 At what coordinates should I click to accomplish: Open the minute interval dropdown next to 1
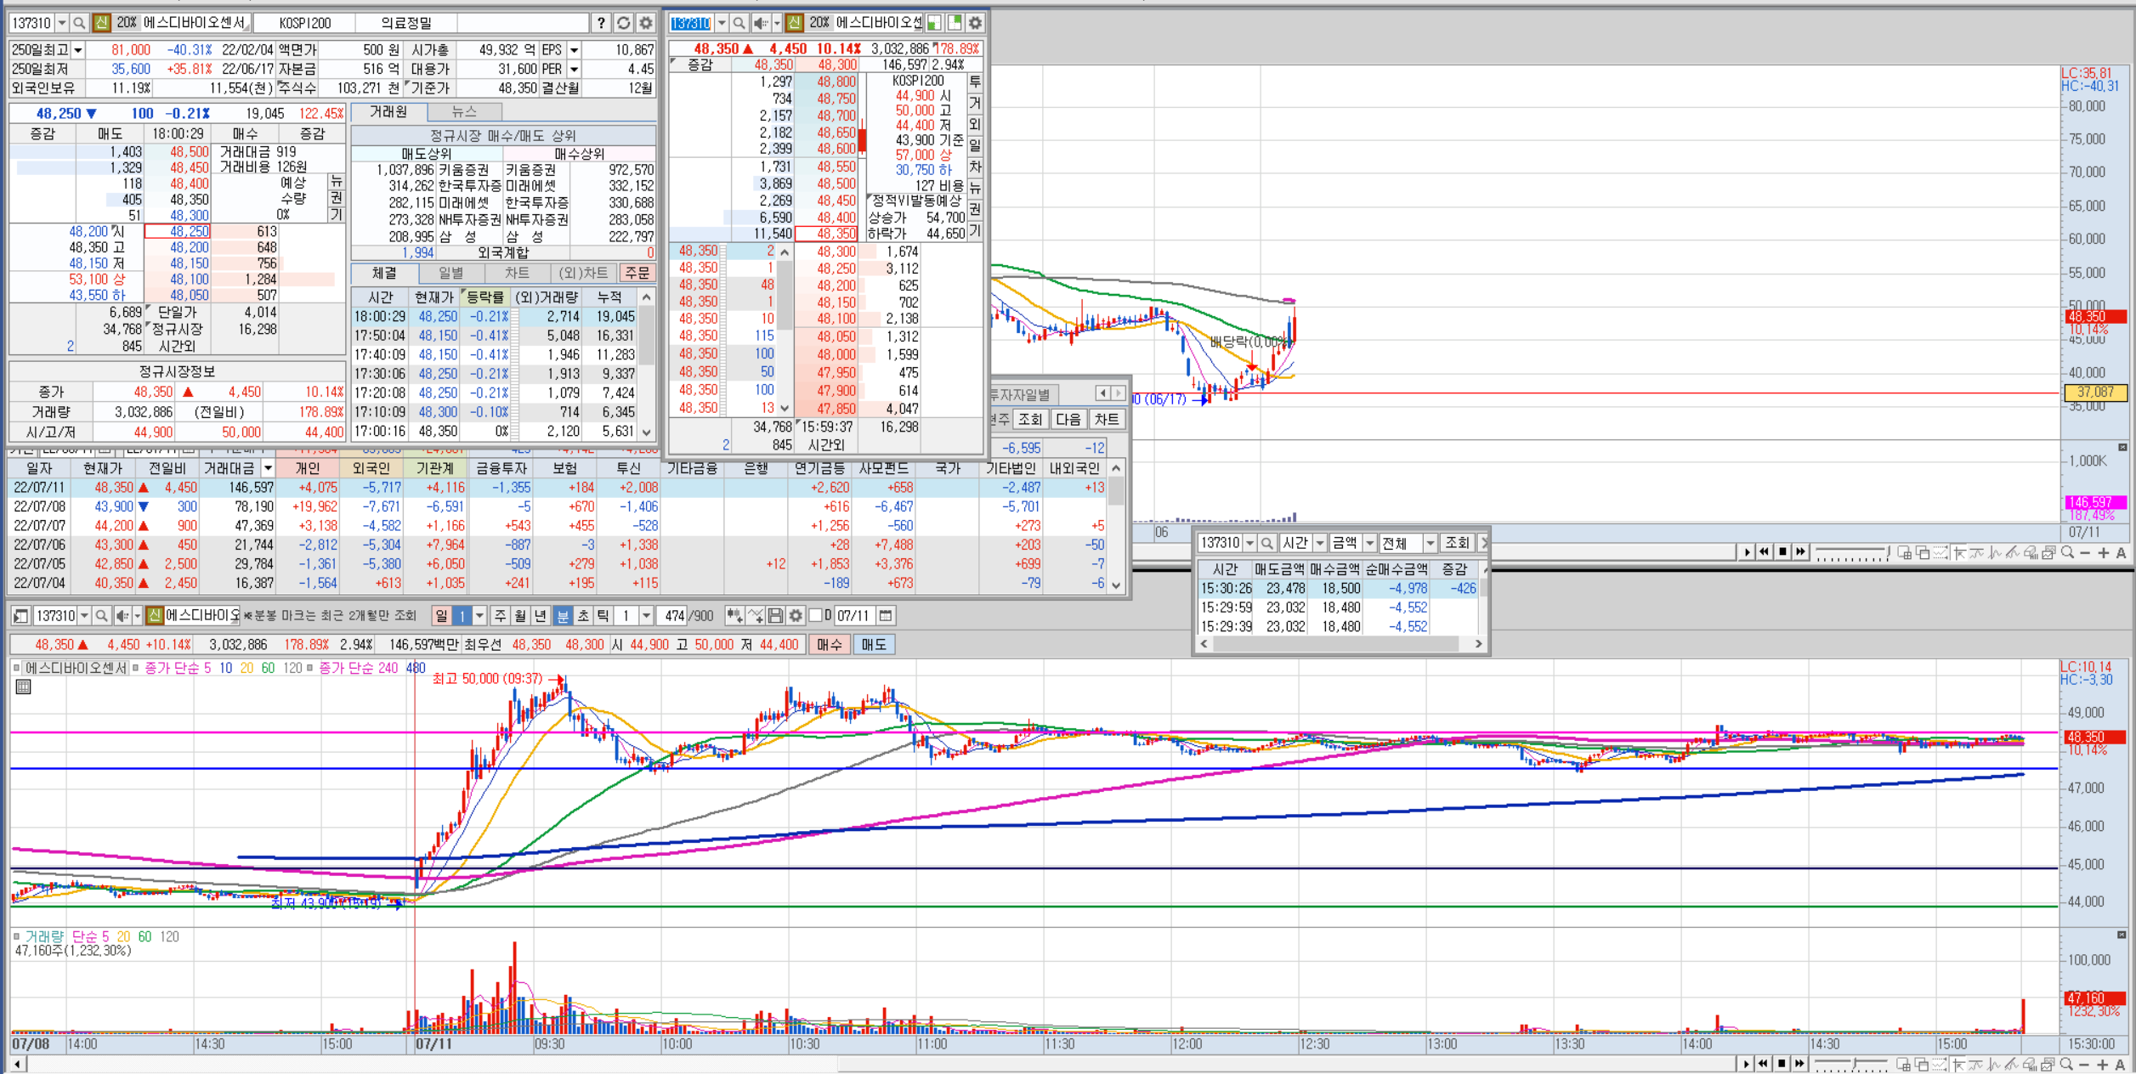tap(646, 616)
